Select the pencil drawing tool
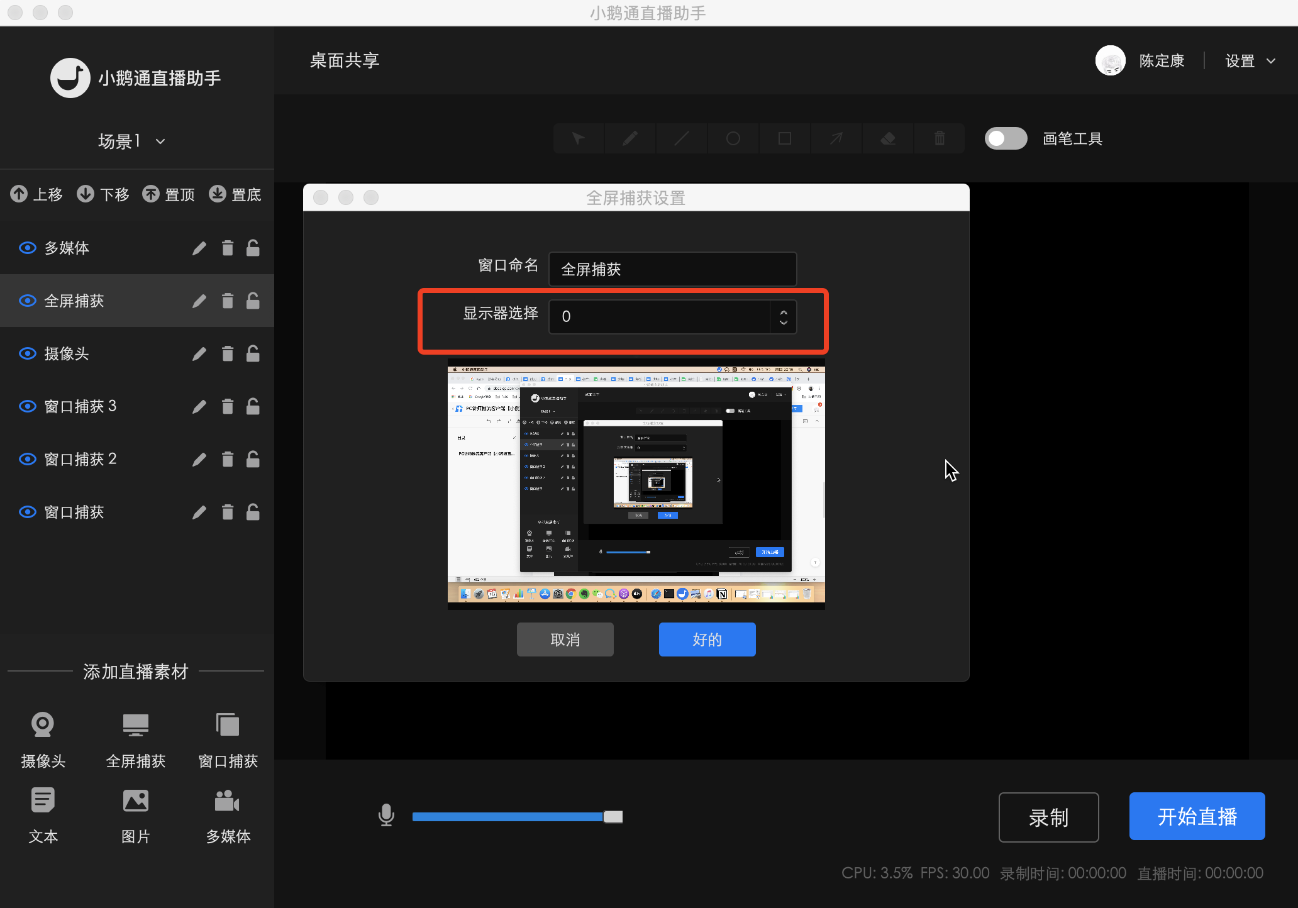 point(630,138)
